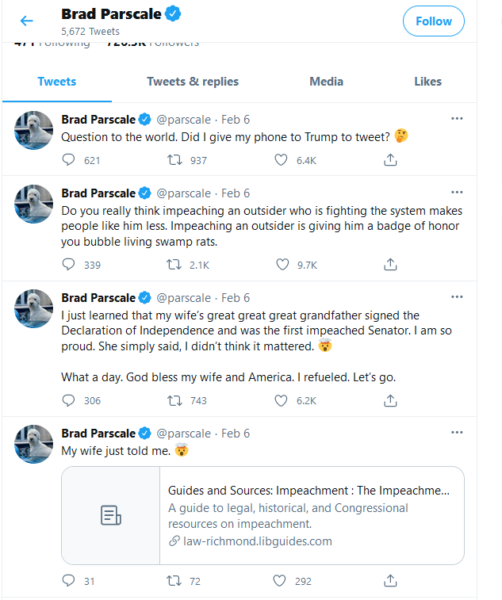Open profile avatar on swamp rats tweet
Viewport: 502px width, 600px height.
click(33, 204)
